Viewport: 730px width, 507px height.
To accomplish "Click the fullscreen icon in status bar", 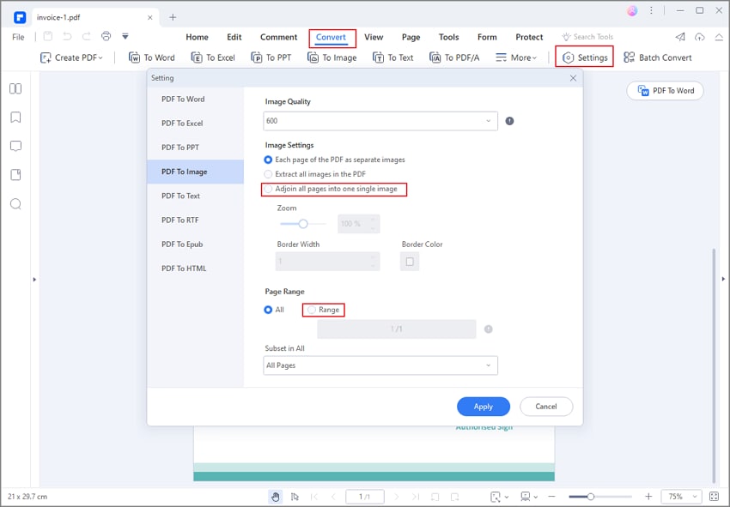I will pos(715,497).
